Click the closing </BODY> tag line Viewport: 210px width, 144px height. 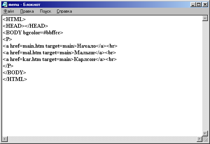point(14,73)
